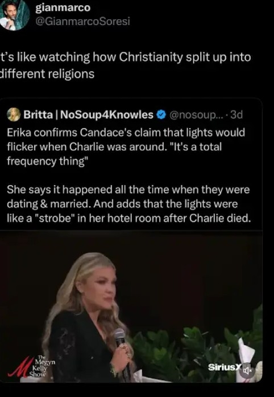Click The Megyn Kelly Show logo
274x397 pixels.
[x=32, y=366]
